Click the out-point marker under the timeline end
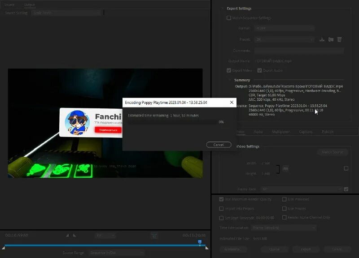 pos(207,248)
